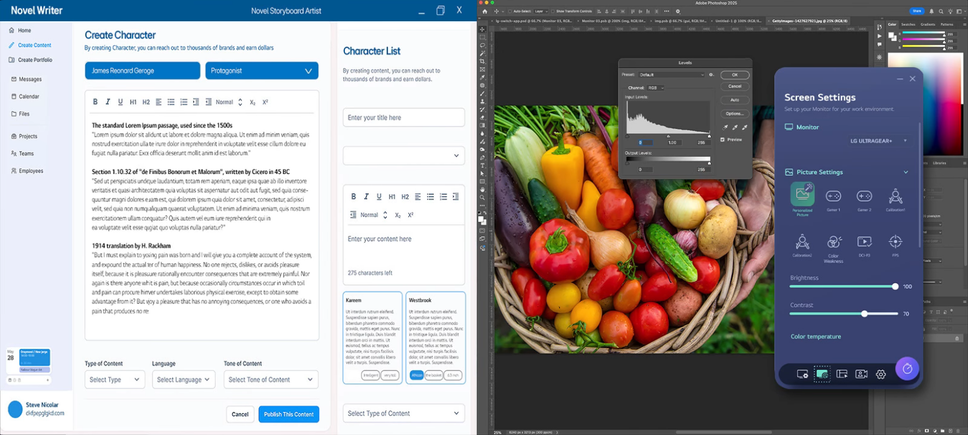Viewport: 968px width, 435px height.
Task: Toggle the Auto-Select checkbox
Action: point(509,11)
